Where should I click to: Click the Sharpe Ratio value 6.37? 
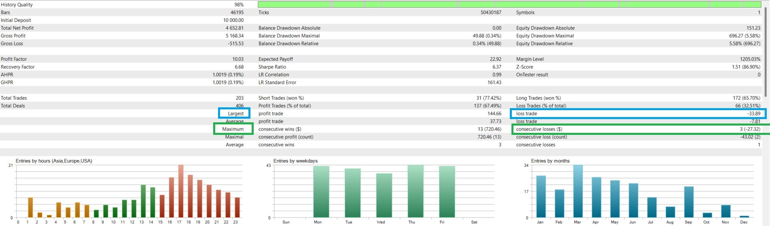pyautogui.click(x=497, y=67)
